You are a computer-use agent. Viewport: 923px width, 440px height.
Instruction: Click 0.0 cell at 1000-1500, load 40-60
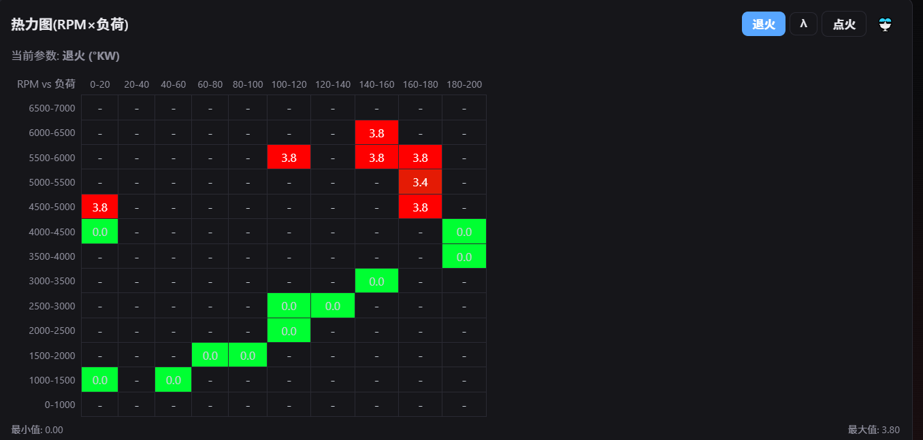[x=174, y=380]
